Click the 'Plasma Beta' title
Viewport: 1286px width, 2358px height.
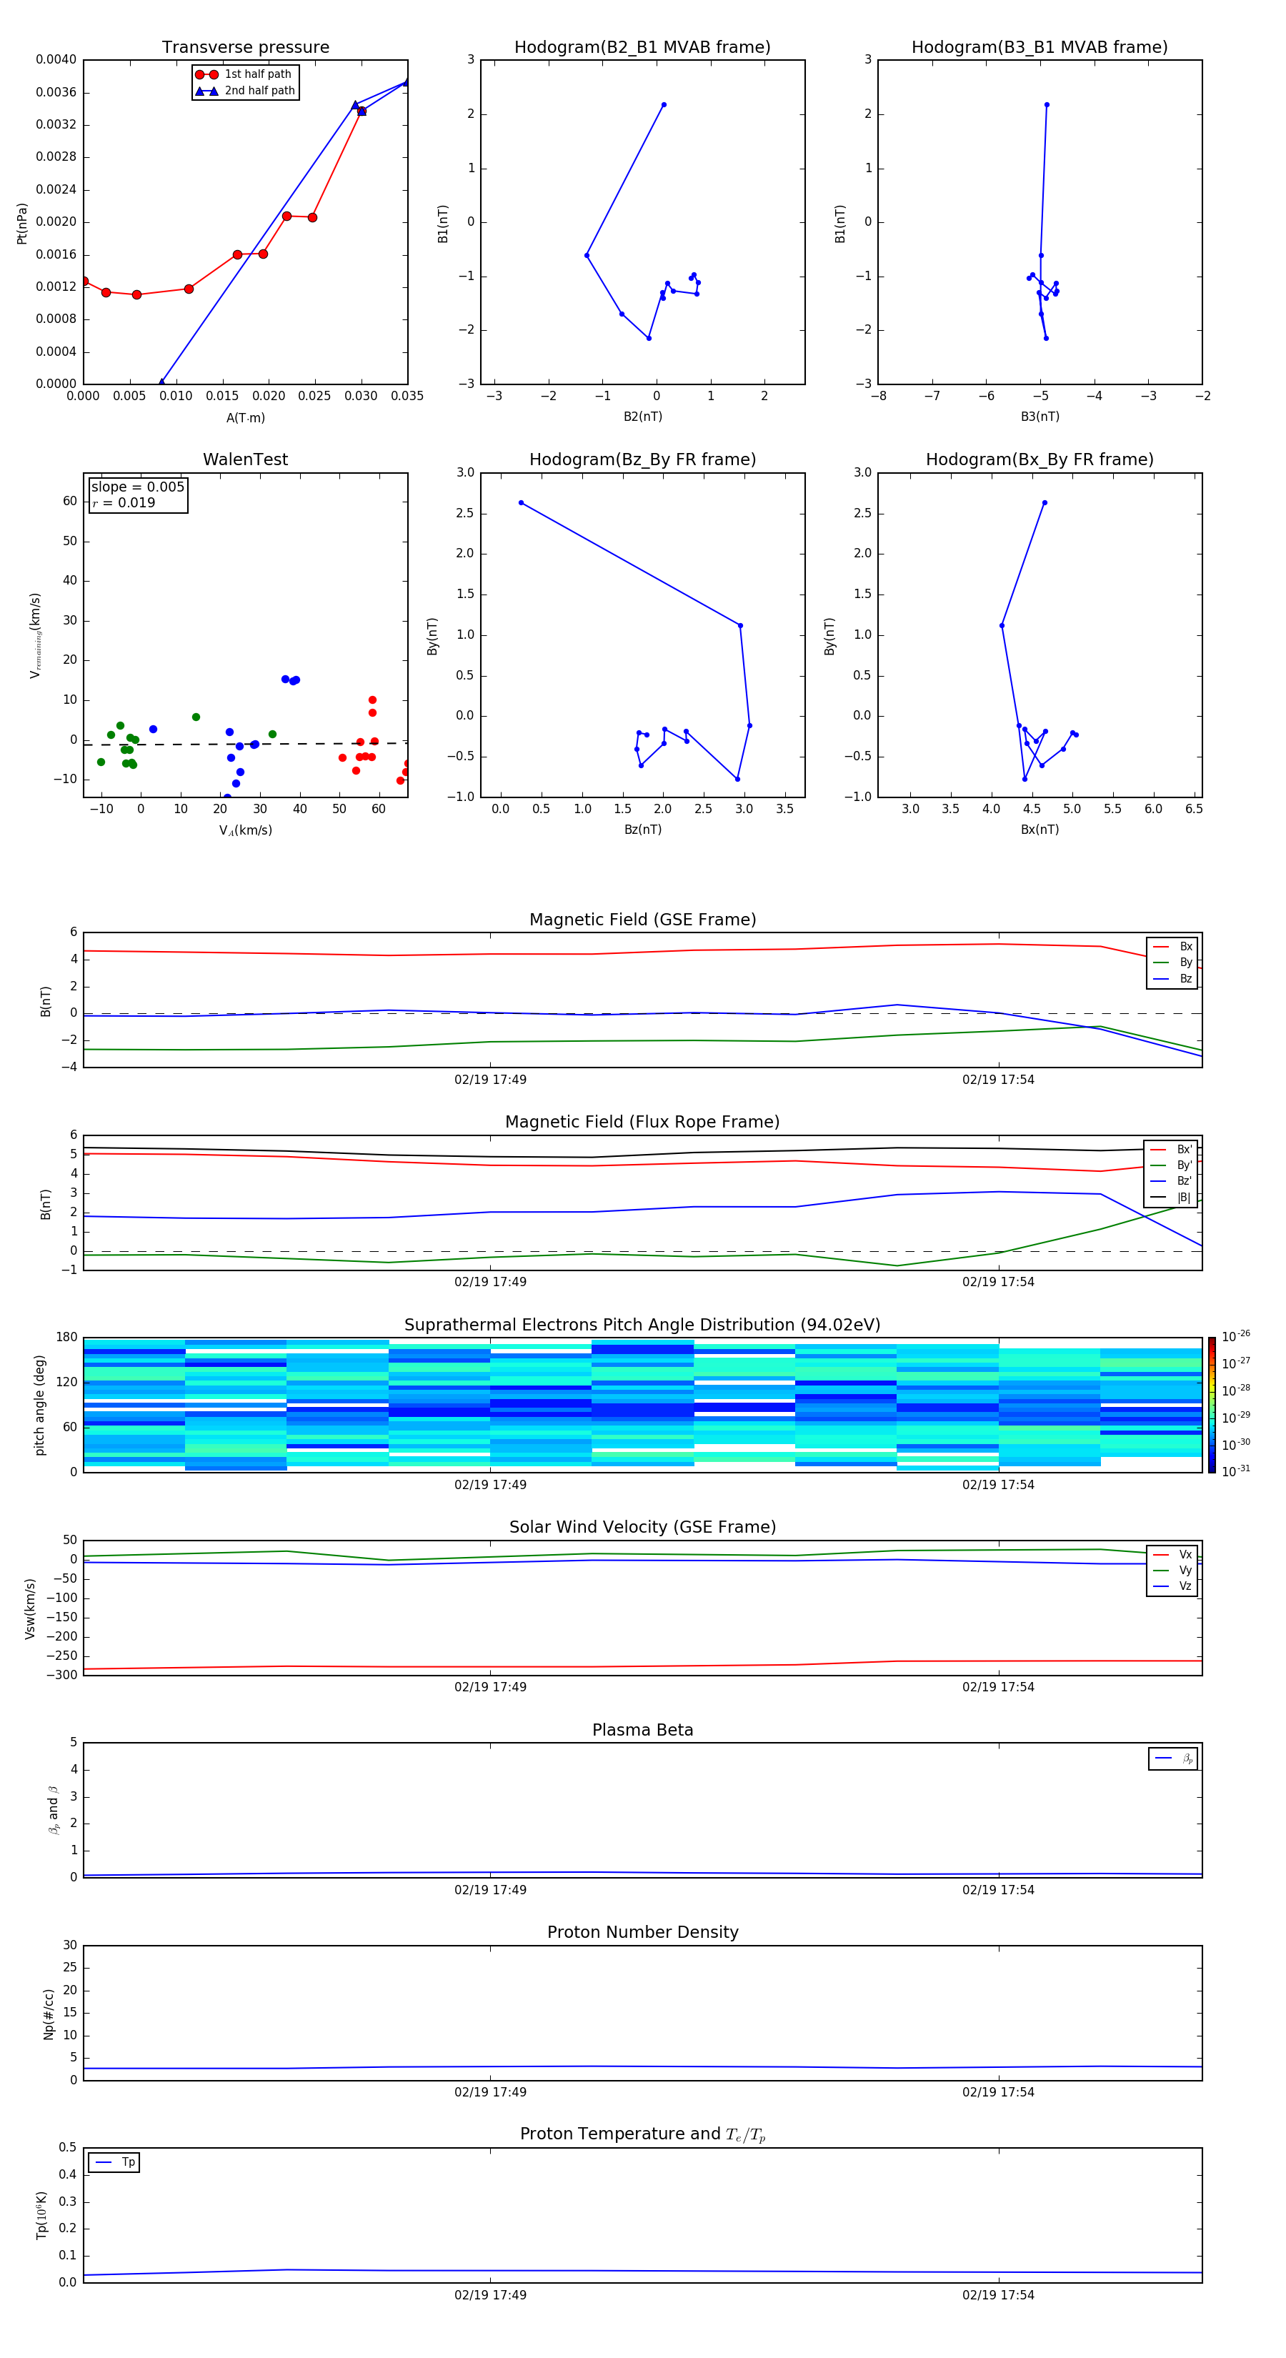[642, 1730]
